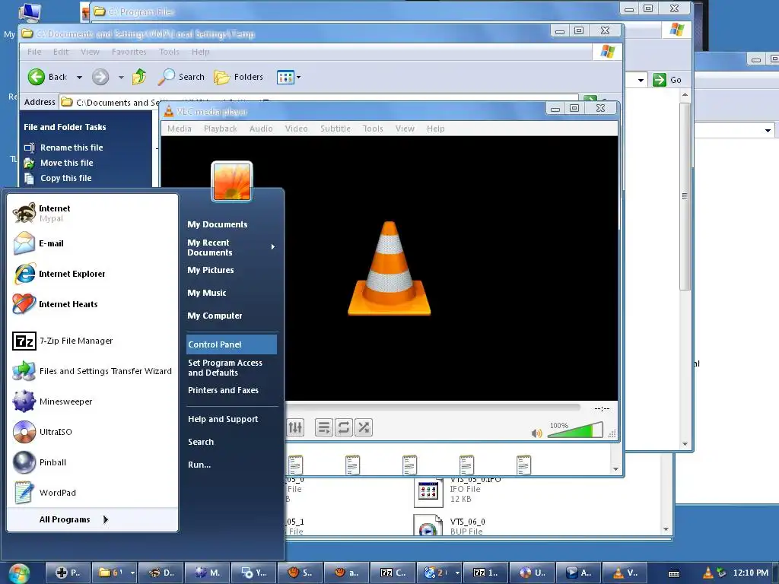The width and height of the screenshot is (779, 584).
Task: Open VLC Media menu
Action: point(180,129)
